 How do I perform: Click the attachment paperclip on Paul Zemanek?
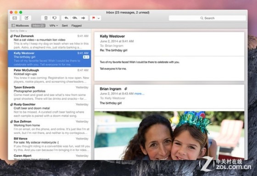pyautogui.click(x=11, y=36)
